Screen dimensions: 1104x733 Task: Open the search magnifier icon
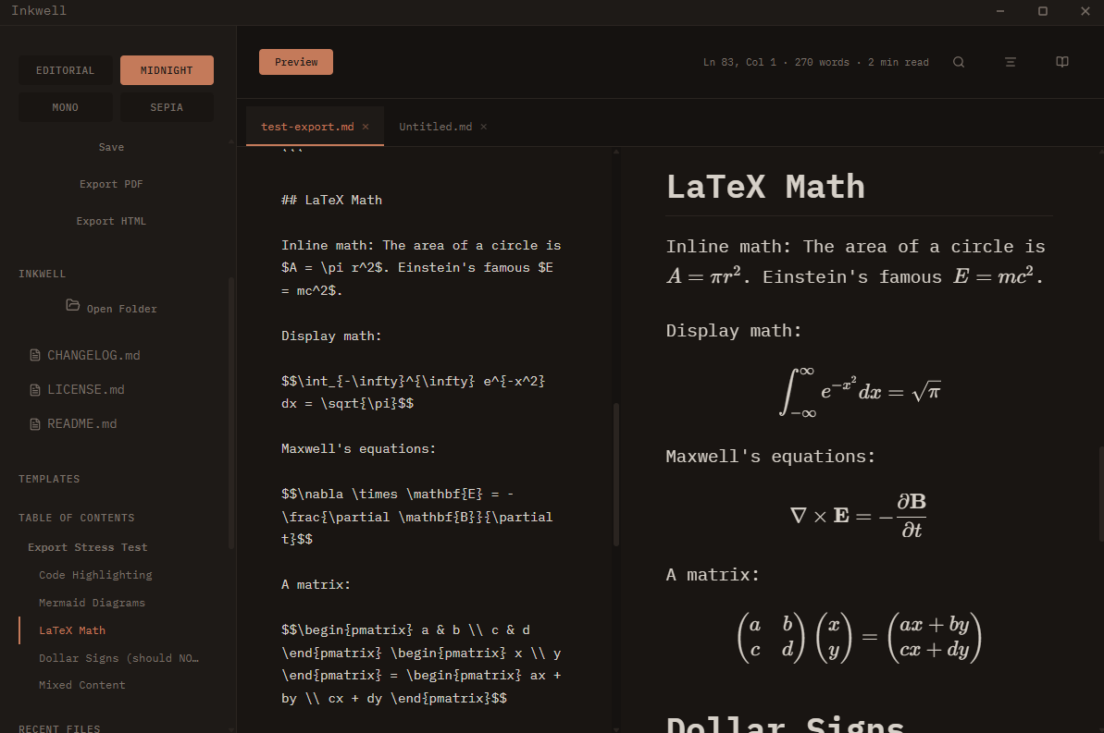coord(959,62)
